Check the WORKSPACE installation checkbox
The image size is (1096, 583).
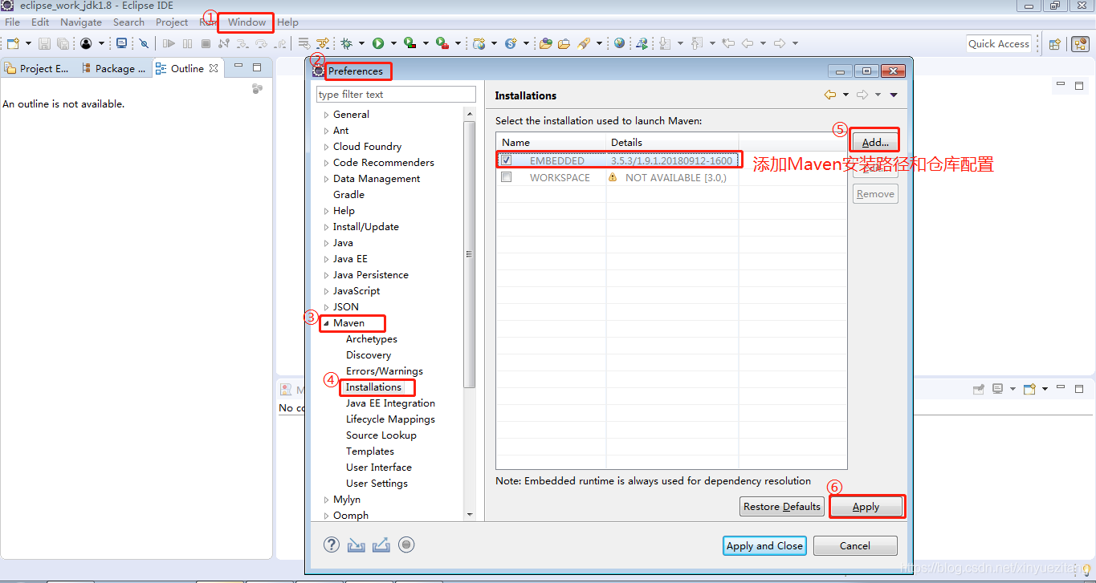click(x=506, y=177)
